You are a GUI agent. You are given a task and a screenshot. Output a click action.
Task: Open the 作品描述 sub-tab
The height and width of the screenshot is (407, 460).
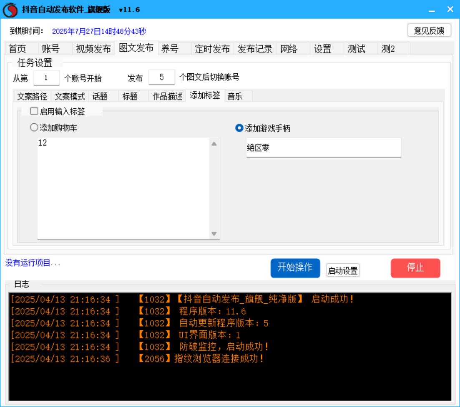click(167, 96)
